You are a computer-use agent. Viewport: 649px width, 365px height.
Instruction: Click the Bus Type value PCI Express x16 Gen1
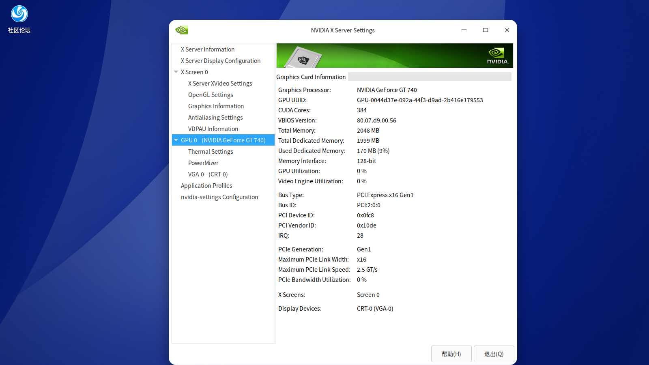point(385,195)
